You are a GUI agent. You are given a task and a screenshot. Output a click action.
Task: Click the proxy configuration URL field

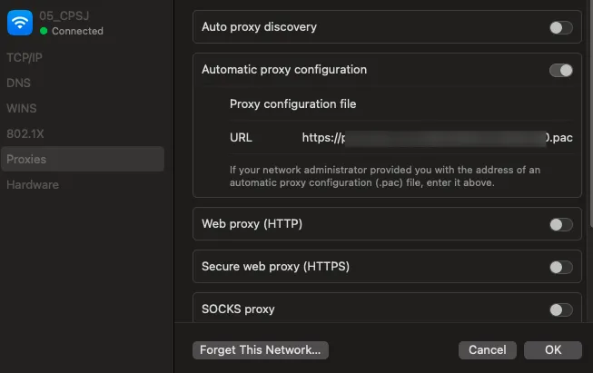(x=437, y=138)
